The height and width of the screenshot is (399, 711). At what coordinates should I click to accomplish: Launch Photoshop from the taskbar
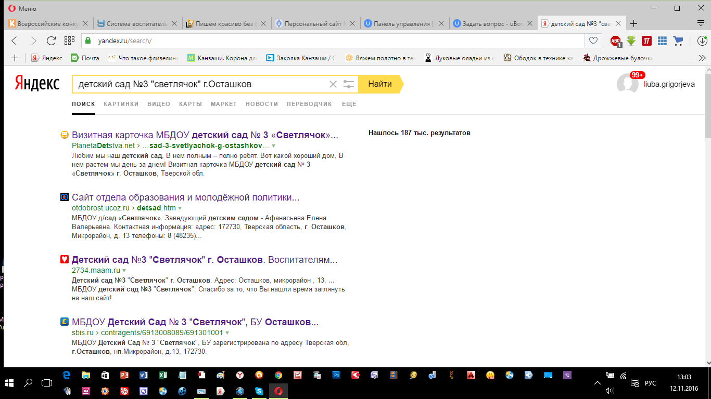(x=336, y=375)
